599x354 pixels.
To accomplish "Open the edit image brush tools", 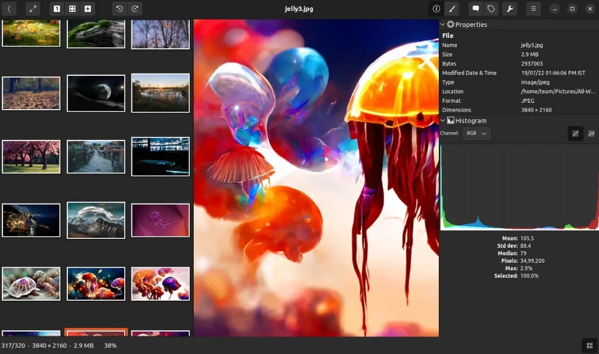I will [452, 8].
